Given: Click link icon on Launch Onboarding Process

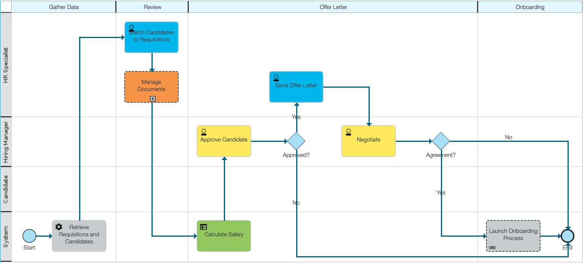Looking at the screenshot, I should [x=493, y=248].
